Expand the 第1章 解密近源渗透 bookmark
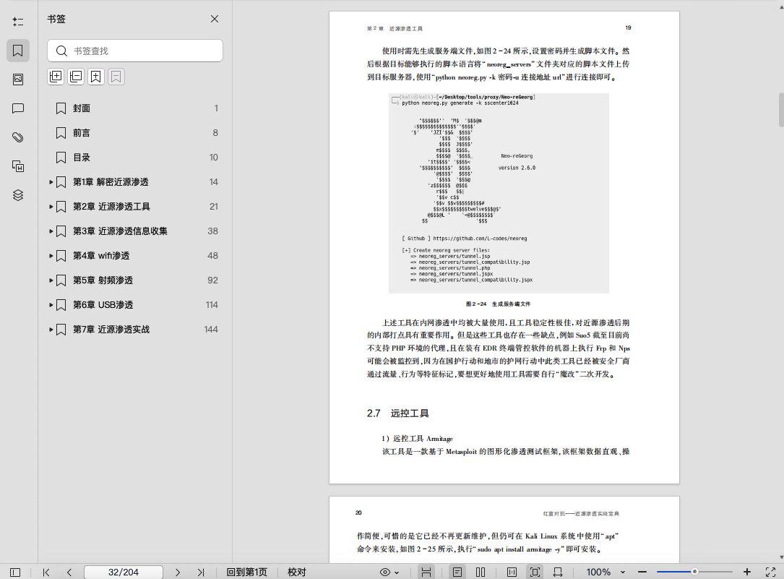The width and height of the screenshot is (784, 579). (51, 182)
